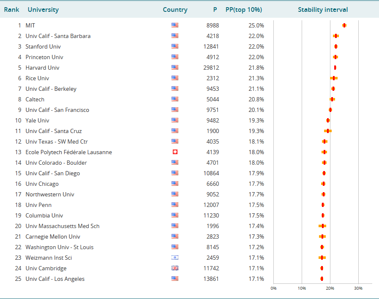Open Univ Colorado - Boulder entry

[56, 163]
